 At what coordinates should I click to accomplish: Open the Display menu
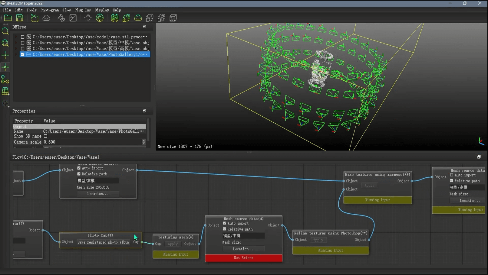102,10
